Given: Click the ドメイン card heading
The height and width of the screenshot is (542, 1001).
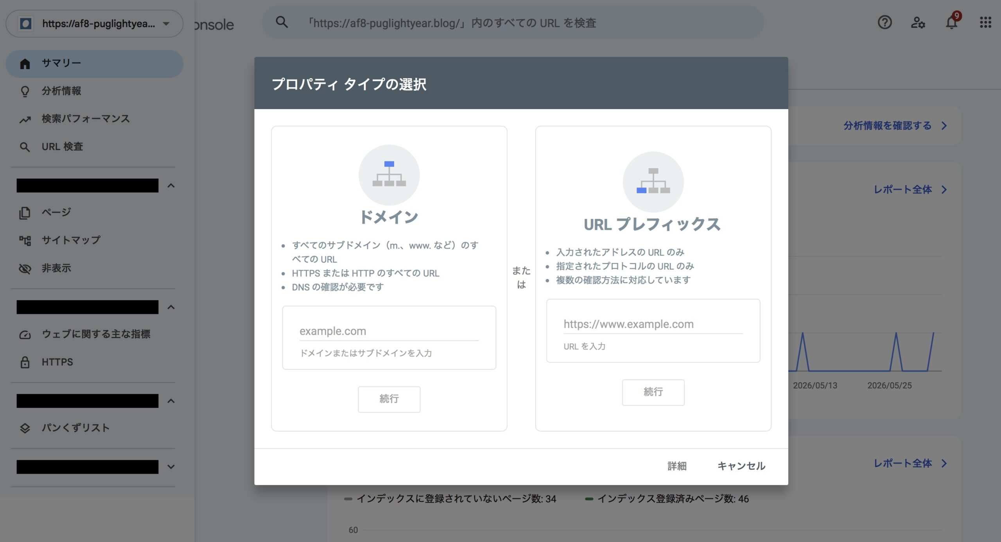Looking at the screenshot, I should (389, 217).
